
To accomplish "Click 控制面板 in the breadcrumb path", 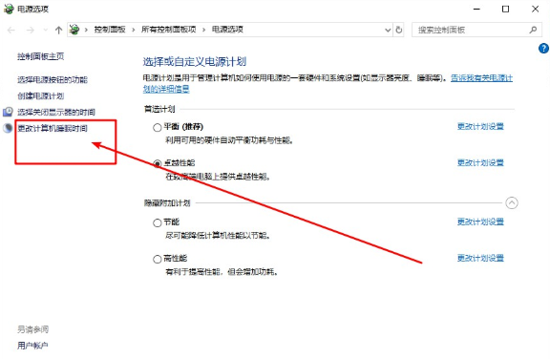I will (110, 30).
